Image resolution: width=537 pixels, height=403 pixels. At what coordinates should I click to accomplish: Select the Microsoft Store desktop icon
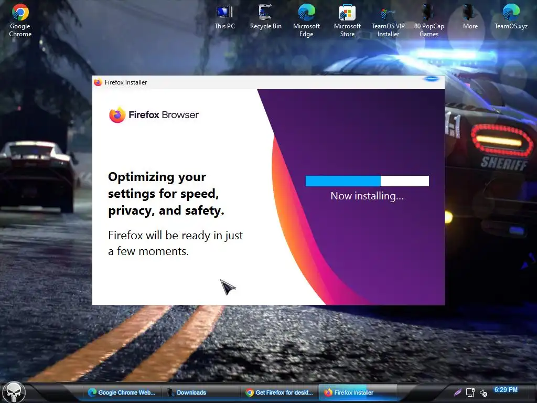coord(347,20)
